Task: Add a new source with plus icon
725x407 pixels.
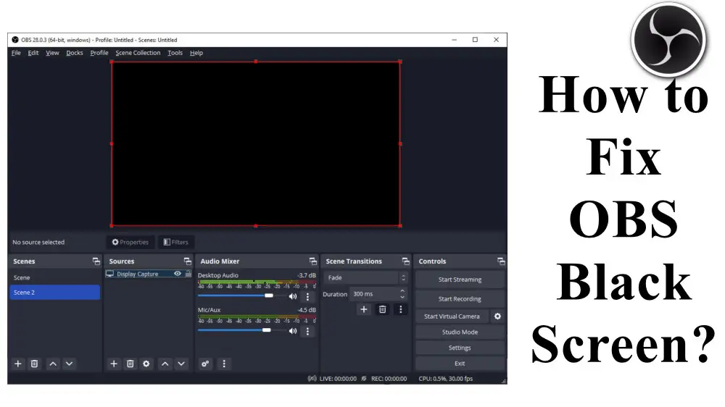Action: click(114, 364)
